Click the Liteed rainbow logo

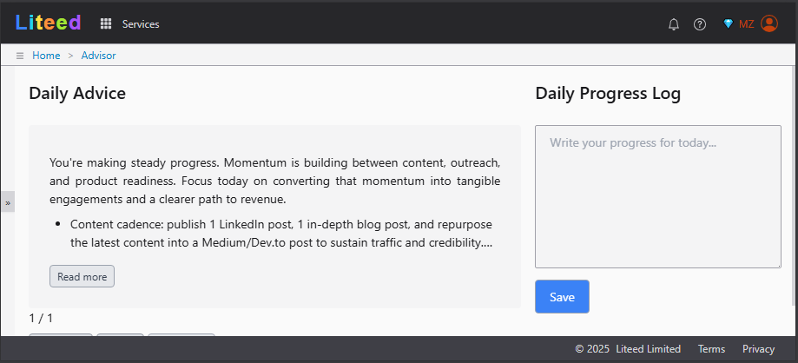click(49, 23)
